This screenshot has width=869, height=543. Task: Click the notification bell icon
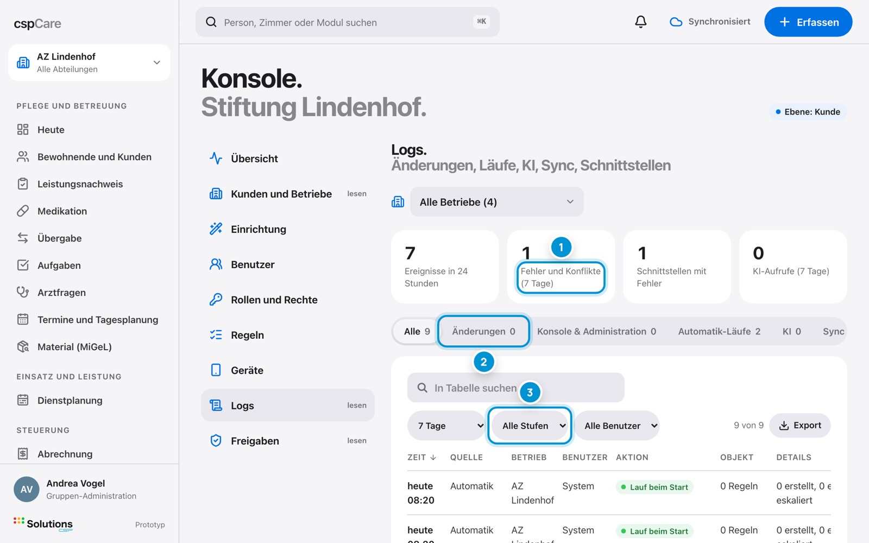[641, 22]
